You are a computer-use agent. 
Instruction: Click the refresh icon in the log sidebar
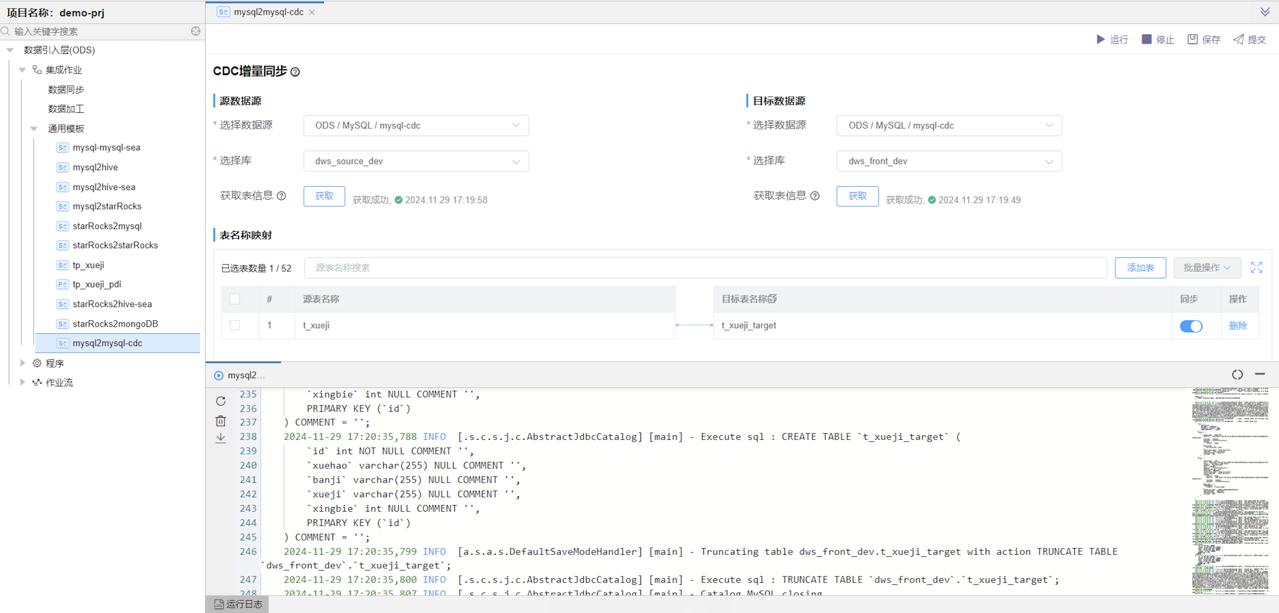click(x=220, y=401)
